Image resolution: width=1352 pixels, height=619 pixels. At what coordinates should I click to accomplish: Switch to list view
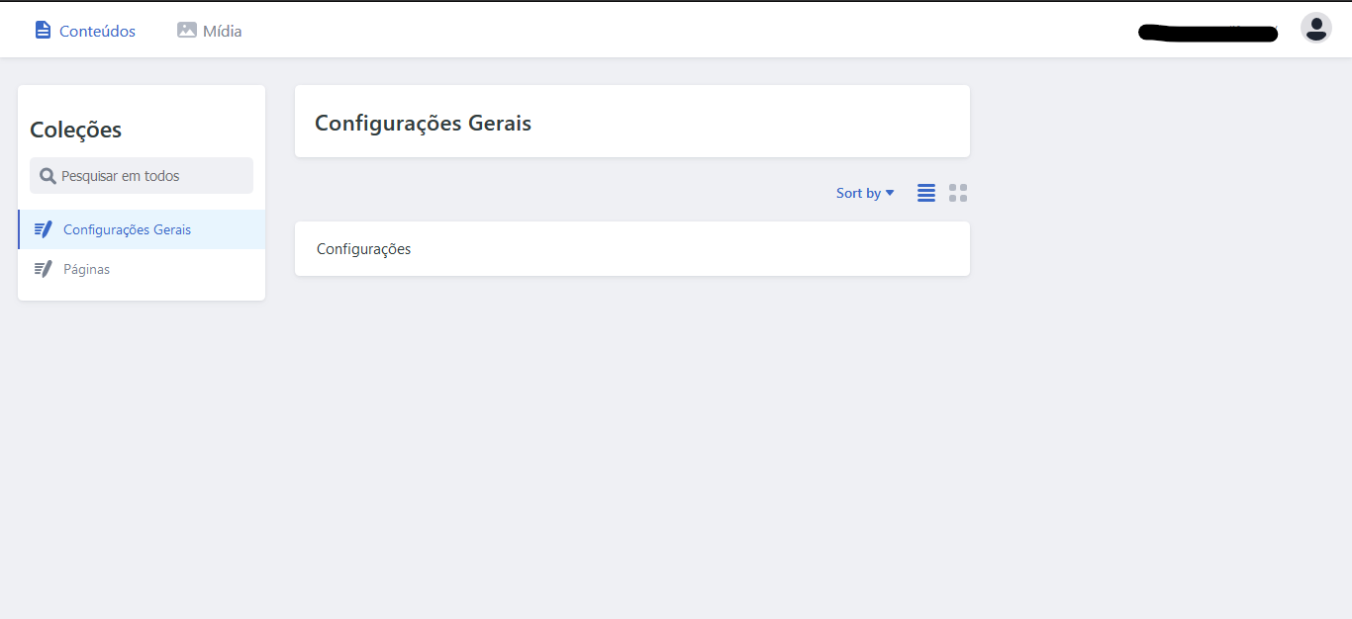point(926,193)
